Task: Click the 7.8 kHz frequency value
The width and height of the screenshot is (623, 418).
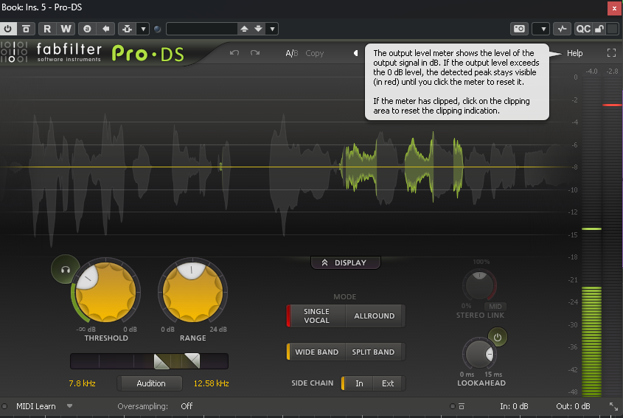Action: 83,383
